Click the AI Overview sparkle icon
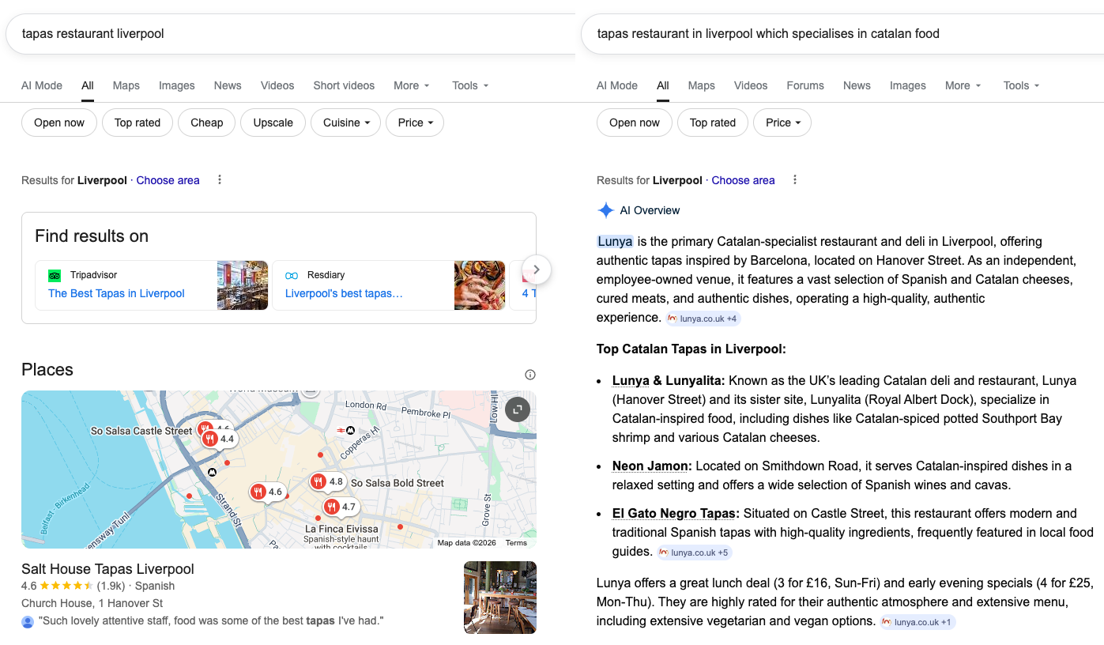 click(x=605, y=209)
